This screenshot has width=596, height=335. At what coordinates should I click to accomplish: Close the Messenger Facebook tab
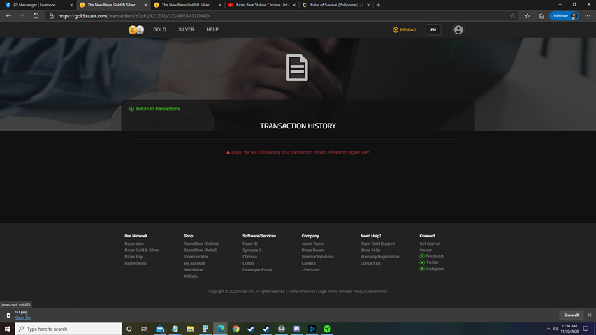click(x=71, y=5)
